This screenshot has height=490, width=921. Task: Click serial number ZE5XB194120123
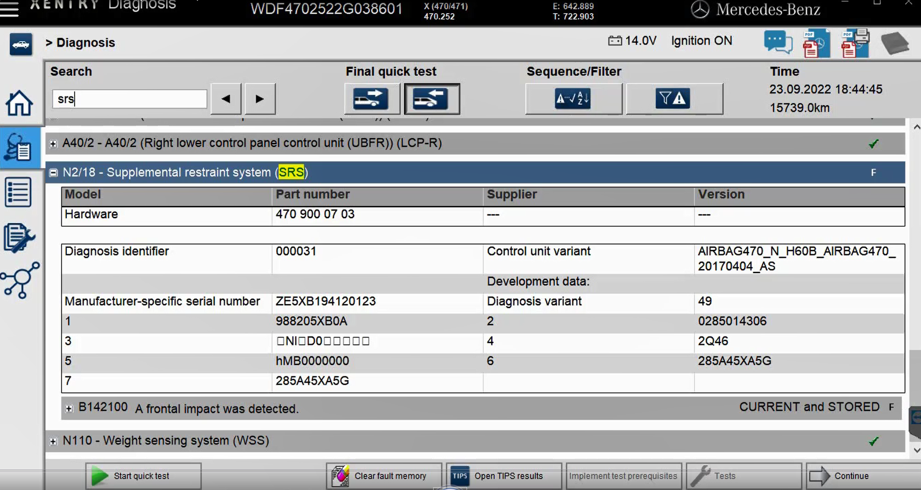point(326,301)
